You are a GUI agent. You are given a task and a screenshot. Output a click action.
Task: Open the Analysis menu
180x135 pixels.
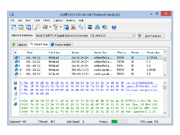coord(71,20)
